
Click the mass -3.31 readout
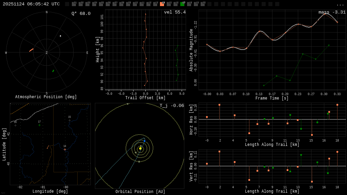coord(332,12)
